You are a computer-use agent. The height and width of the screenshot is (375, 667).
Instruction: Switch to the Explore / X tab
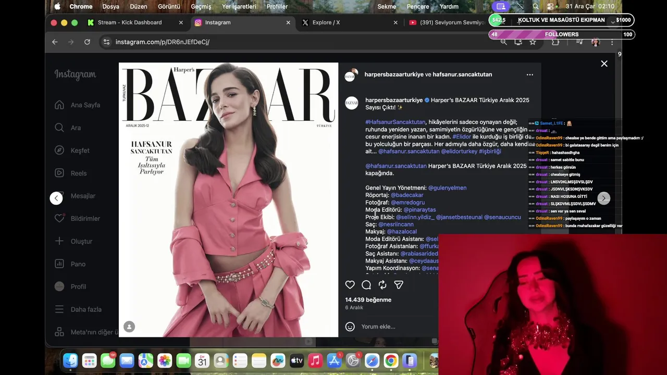326,22
